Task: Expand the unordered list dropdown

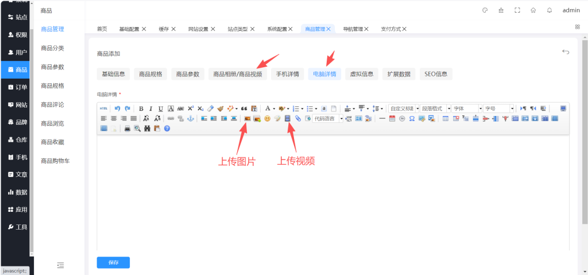Action: pyautogui.click(x=316, y=109)
